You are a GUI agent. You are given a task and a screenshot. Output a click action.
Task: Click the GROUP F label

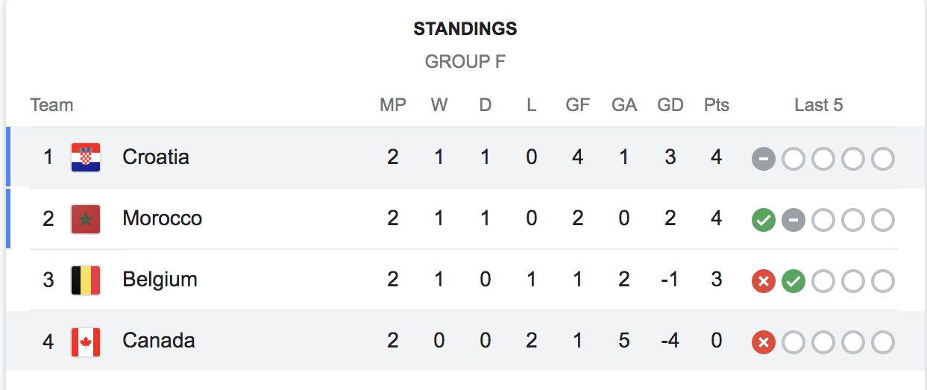(465, 62)
